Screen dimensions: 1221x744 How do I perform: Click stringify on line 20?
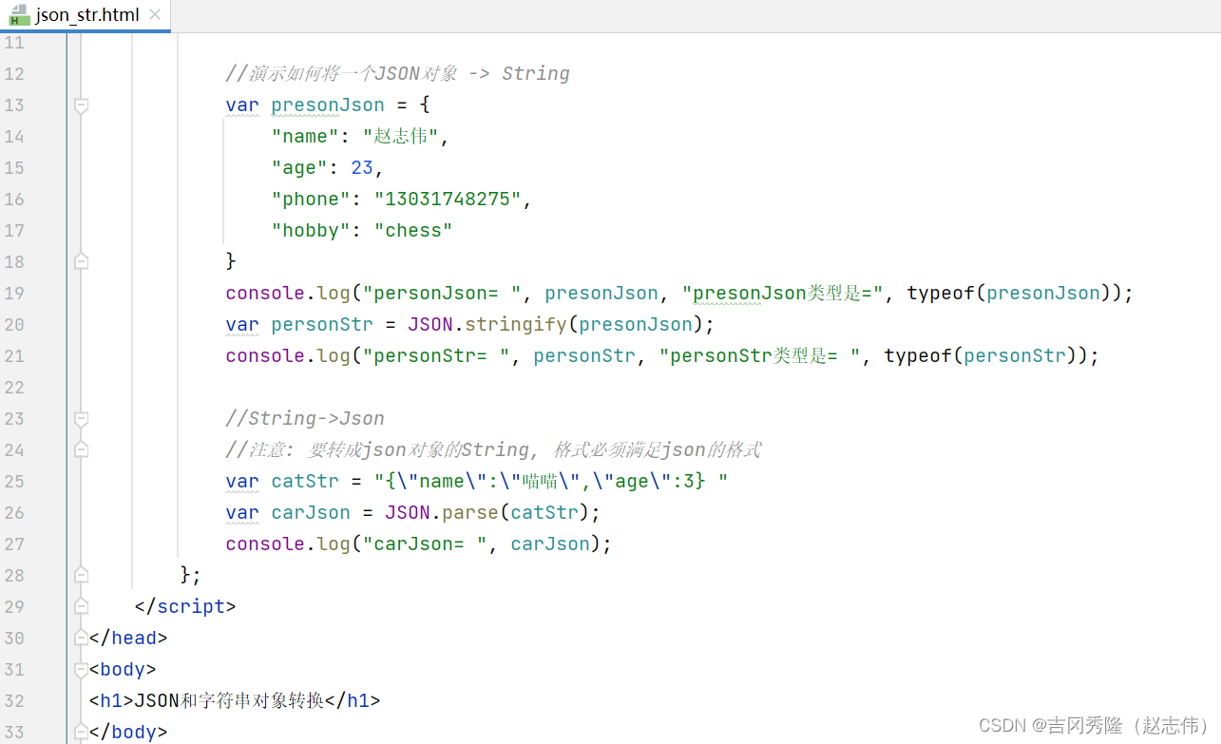517,324
